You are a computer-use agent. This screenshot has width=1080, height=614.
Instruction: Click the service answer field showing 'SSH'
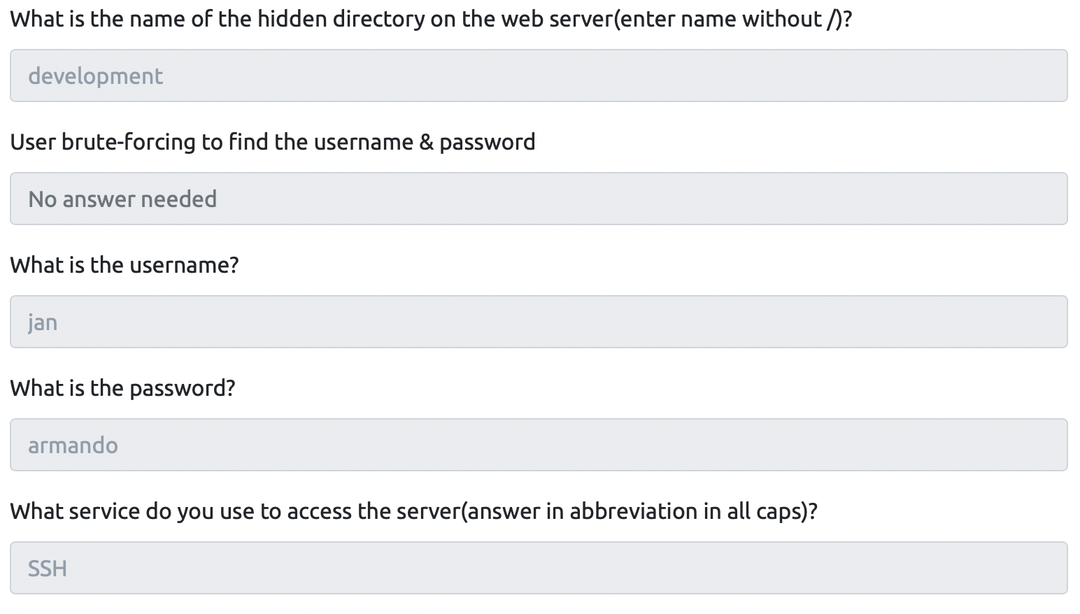pyautogui.click(x=539, y=567)
